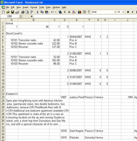The image size is (137, 141).
Task: Sort ascending with the A-Z icon
Action: pyautogui.click(x=74, y=12)
